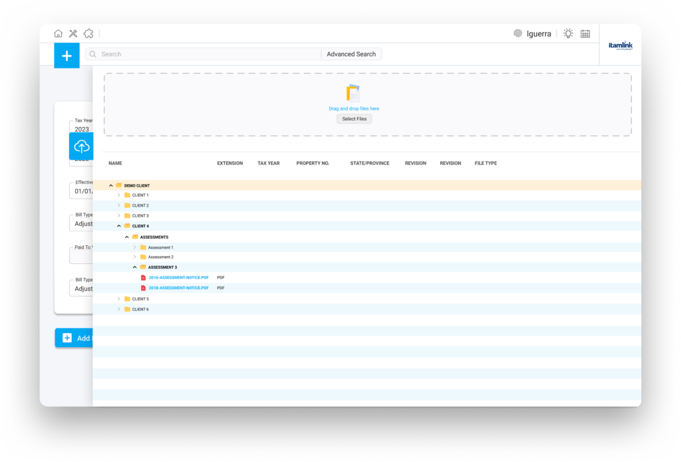Sort by the TAX YEAR column header
The height and width of the screenshot is (462, 681).
point(269,164)
